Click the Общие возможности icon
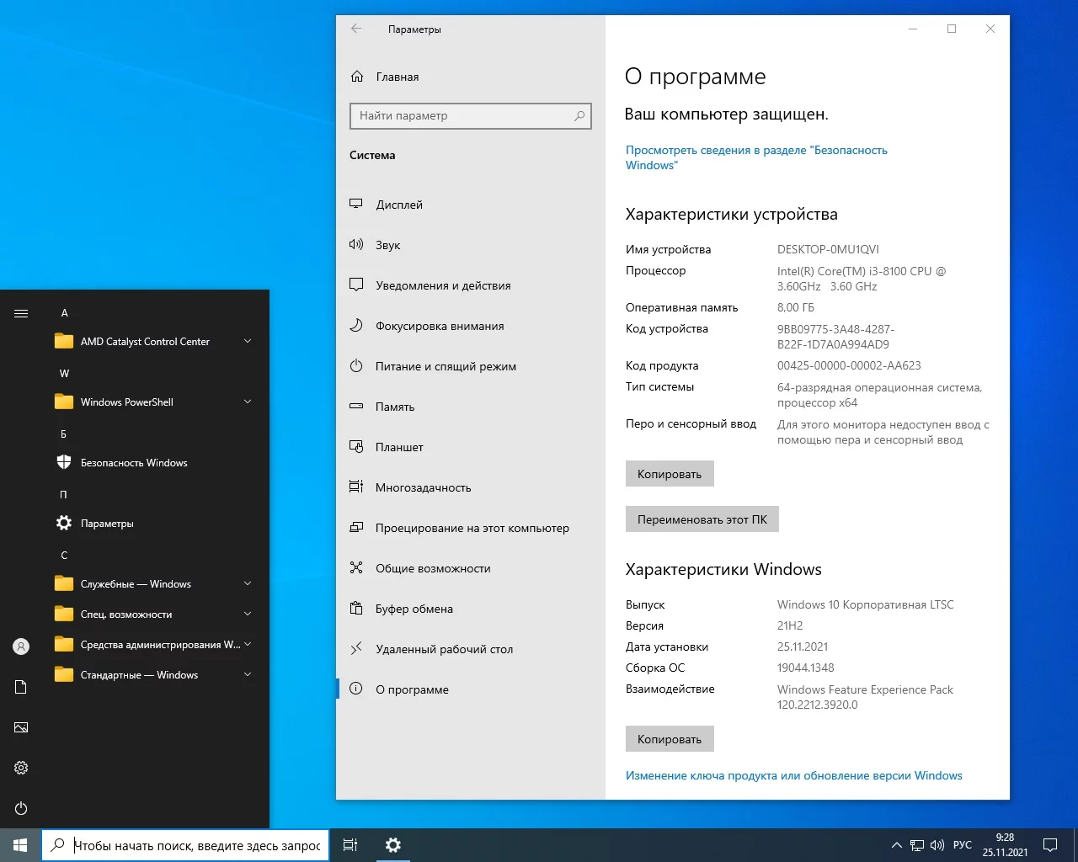The height and width of the screenshot is (862, 1078). coord(356,568)
